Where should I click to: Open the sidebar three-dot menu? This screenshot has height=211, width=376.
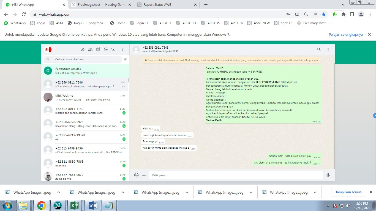point(123,49)
